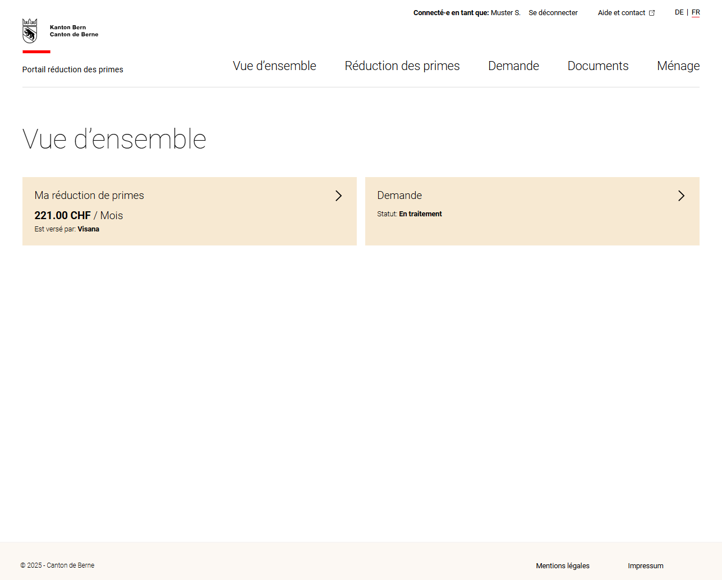Click the Canton de Berne coat of arms logo
This screenshot has width=722, height=580.
click(x=30, y=31)
